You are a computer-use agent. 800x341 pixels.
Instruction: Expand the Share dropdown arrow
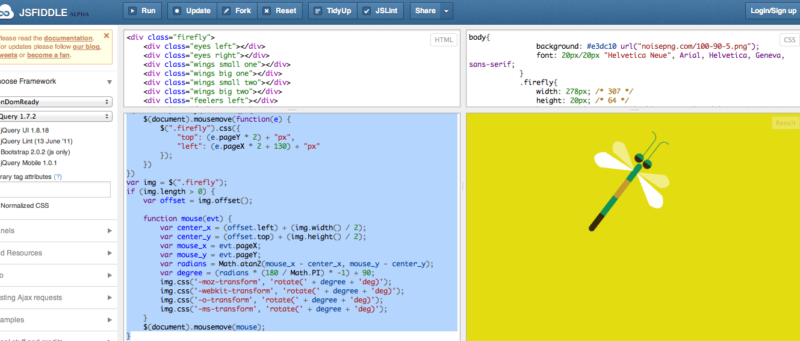[x=446, y=11]
